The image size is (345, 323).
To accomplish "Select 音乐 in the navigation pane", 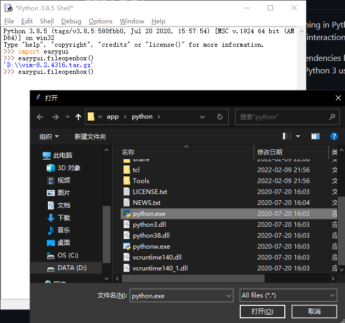I will coord(59,230).
